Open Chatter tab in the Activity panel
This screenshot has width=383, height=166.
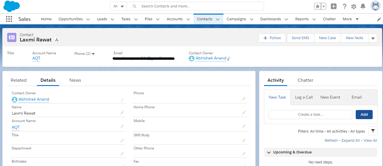pyautogui.click(x=306, y=80)
